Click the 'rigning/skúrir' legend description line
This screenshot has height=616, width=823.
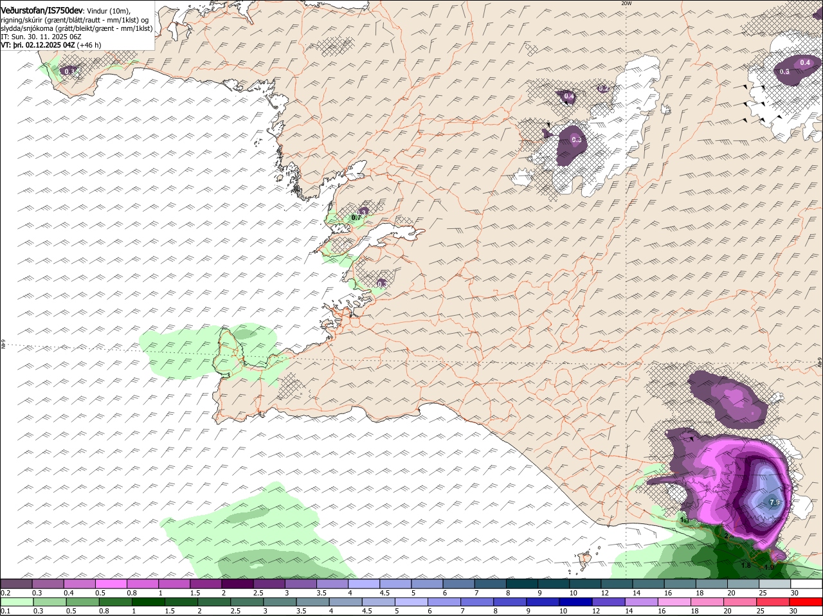point(75,20)
